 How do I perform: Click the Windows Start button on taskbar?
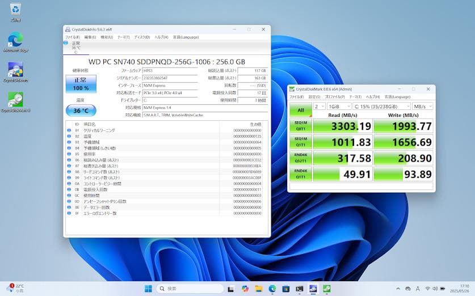coord(149,289)
